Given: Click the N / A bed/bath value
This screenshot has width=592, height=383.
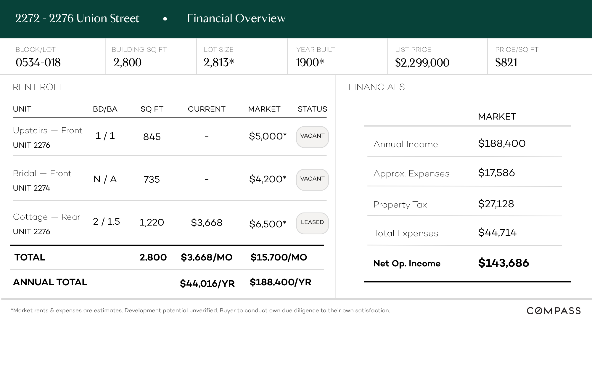Looking at the screenshot, I should [105, 179].
